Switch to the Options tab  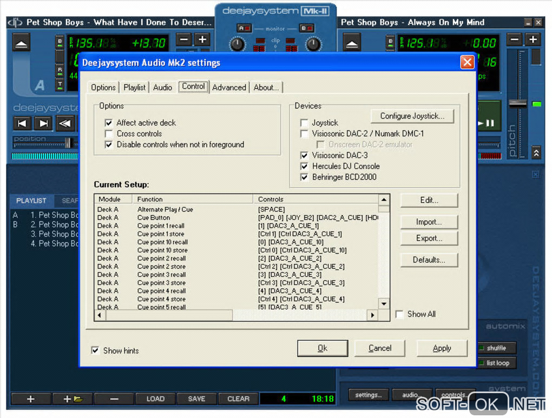tap(103, 87)
